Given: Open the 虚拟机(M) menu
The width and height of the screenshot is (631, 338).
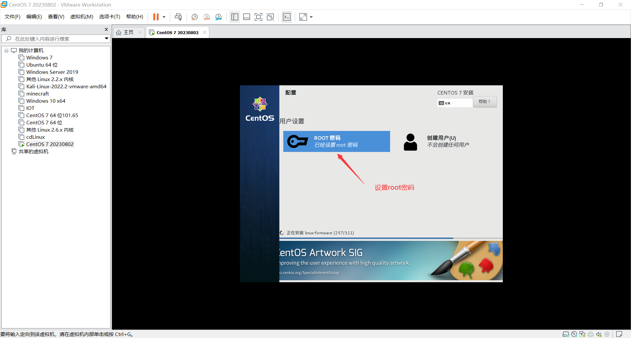Looking at the screenshot, I should click(82, 17).
